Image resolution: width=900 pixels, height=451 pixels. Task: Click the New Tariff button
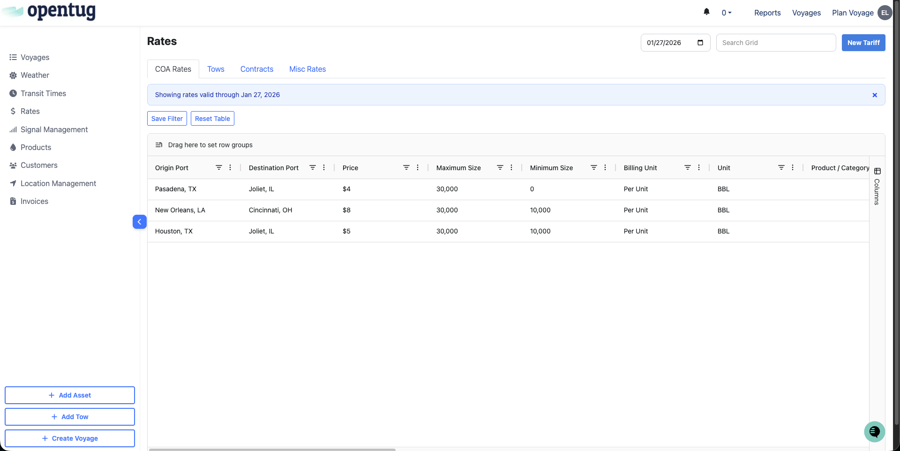[x=863, y=43]
